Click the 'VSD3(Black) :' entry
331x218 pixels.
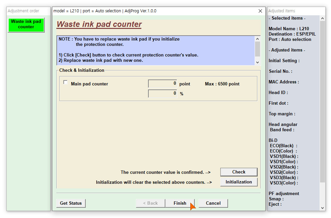click(284, 177)
